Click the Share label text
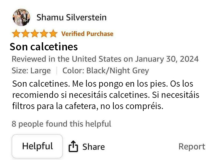This screenshot has height=160, width=217. click(x=94, y=147)
